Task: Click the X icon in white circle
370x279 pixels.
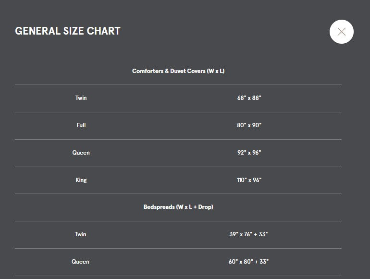Action: point(342,32)
